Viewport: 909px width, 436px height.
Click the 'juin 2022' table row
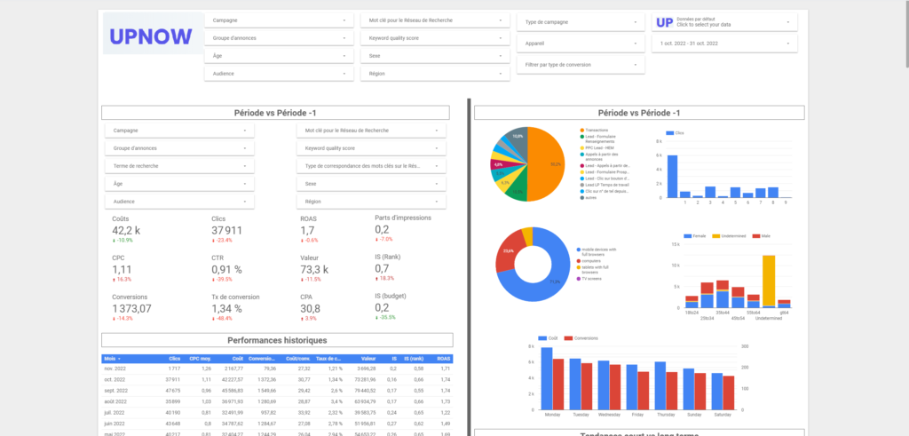coord(277,424)
